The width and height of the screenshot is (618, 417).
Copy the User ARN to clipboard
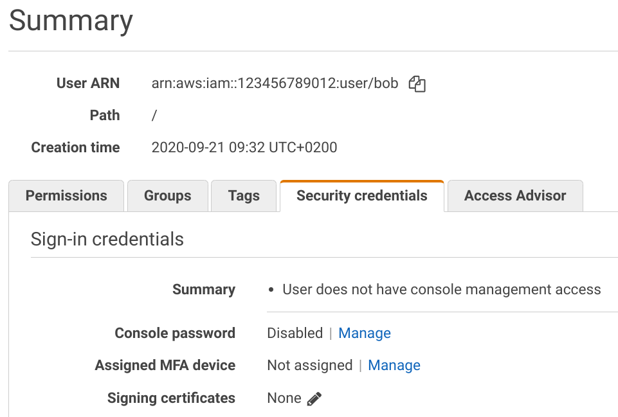pyautogui.click(x=417, y=84)
